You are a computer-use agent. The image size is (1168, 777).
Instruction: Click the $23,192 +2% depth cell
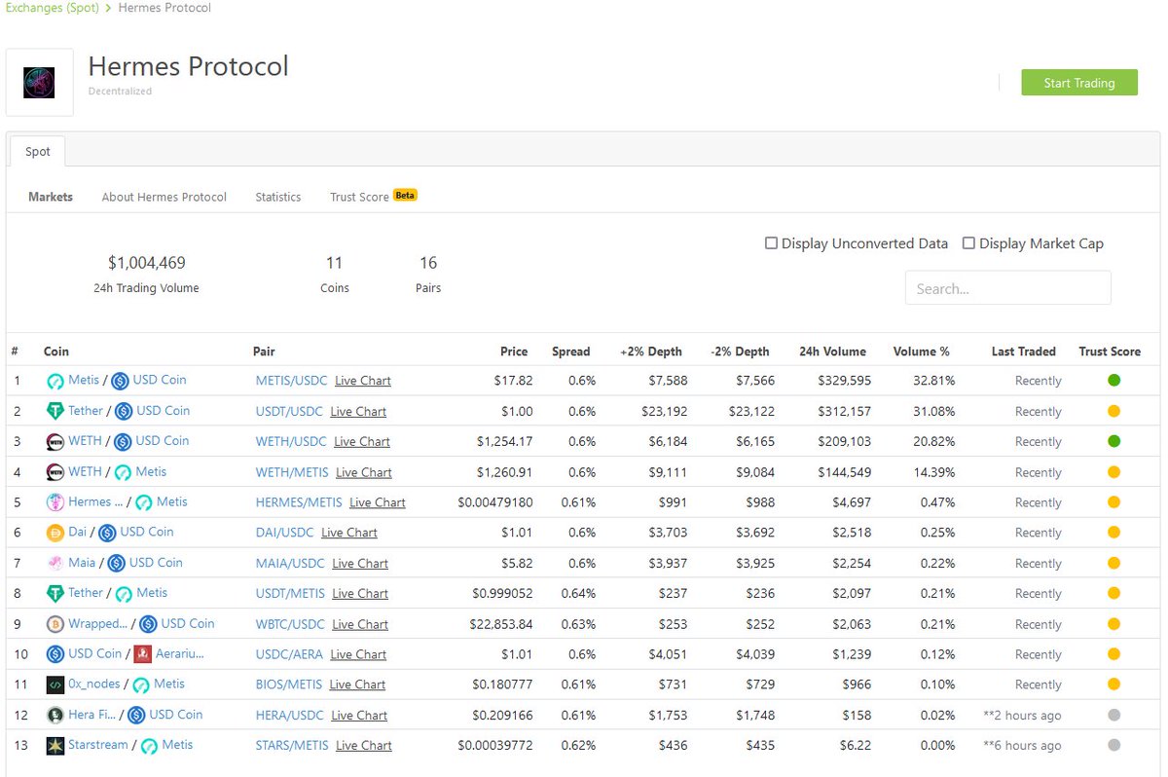click(665, 411)
